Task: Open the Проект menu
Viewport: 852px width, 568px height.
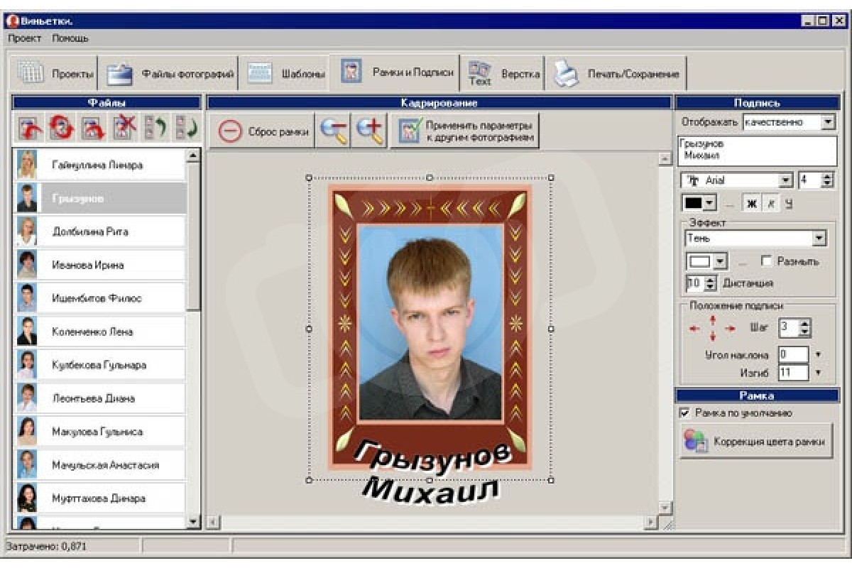Action: click(x=24, y=38)
